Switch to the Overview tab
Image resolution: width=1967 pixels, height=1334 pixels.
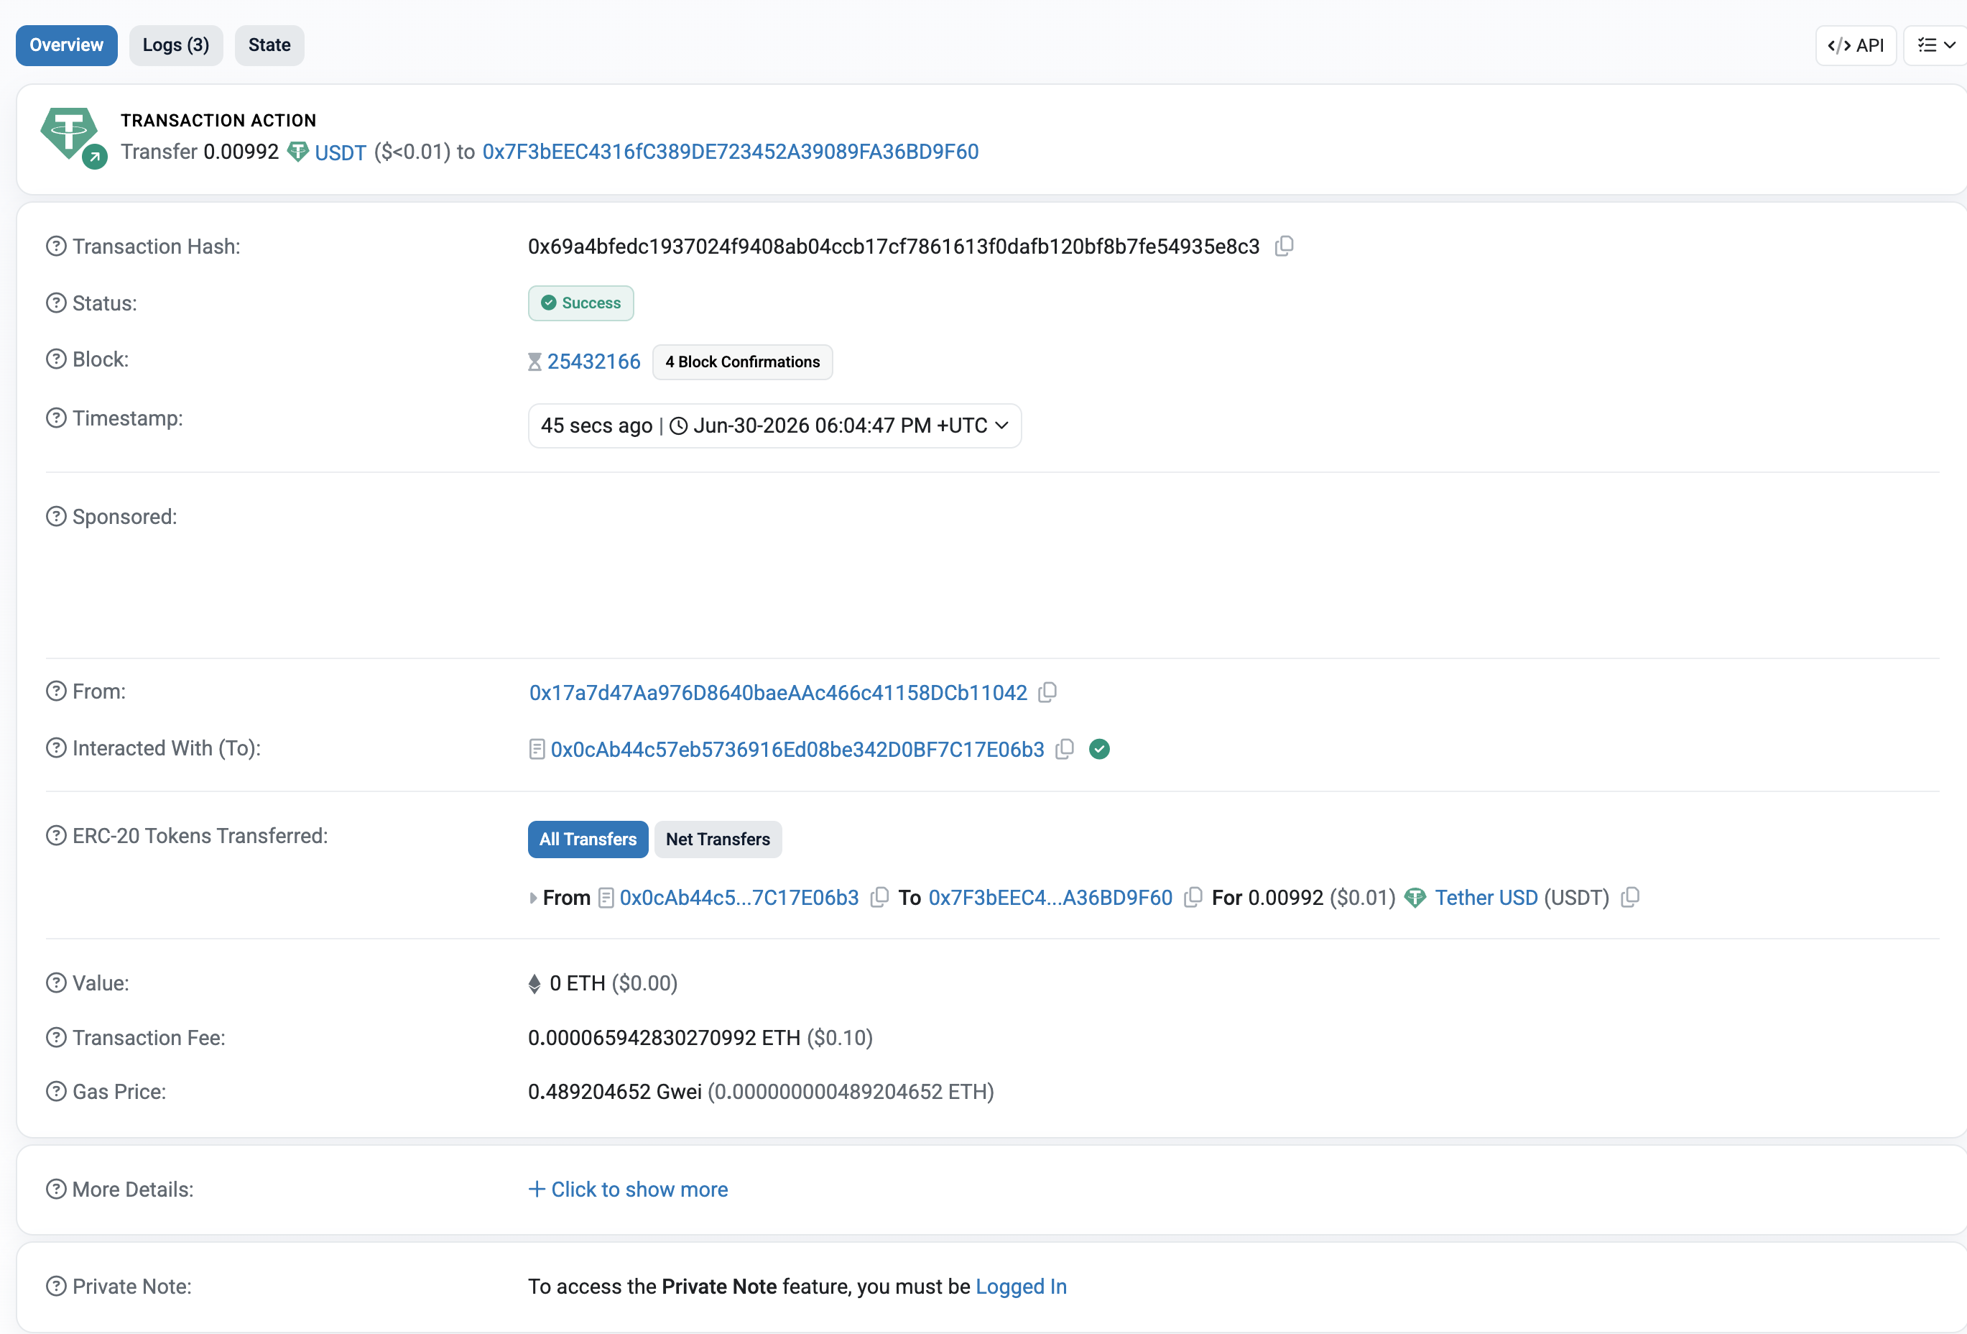[67, 45]
